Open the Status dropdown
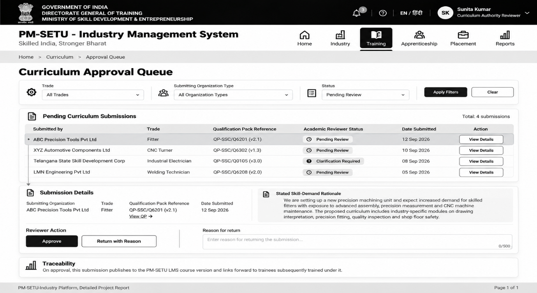This screenshot has height=293, width=537. (x=366, y=95)
